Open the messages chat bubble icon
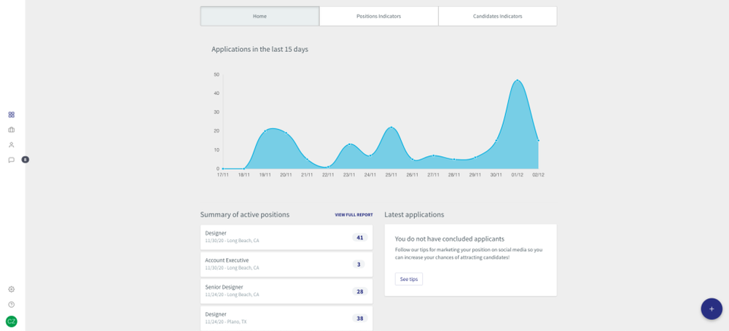Image resolution: width=729 pixels, height=331 pixels. point(12,160)
